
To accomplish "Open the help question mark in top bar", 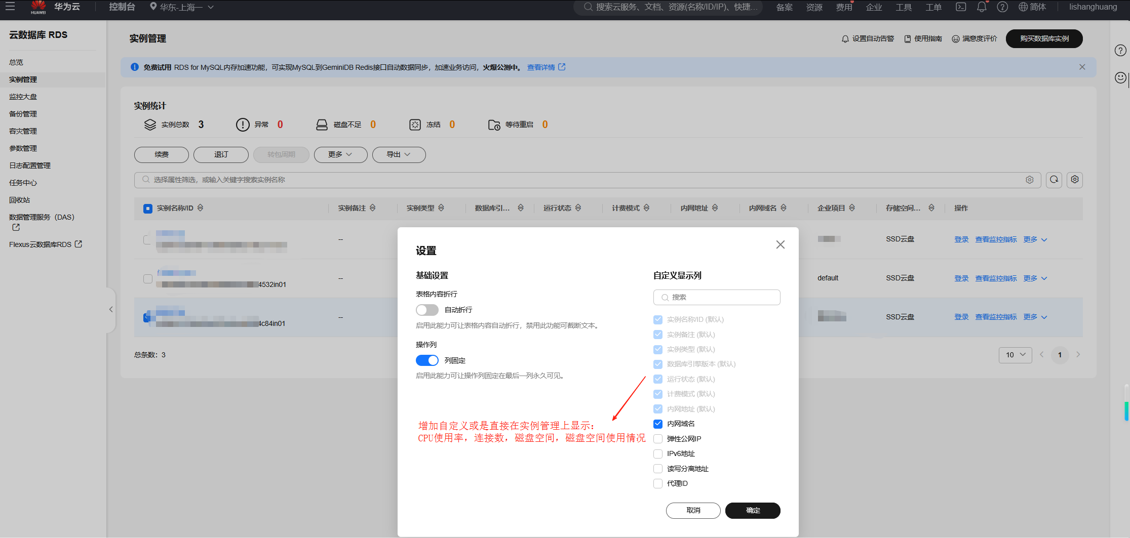I will click(1002, 7).
